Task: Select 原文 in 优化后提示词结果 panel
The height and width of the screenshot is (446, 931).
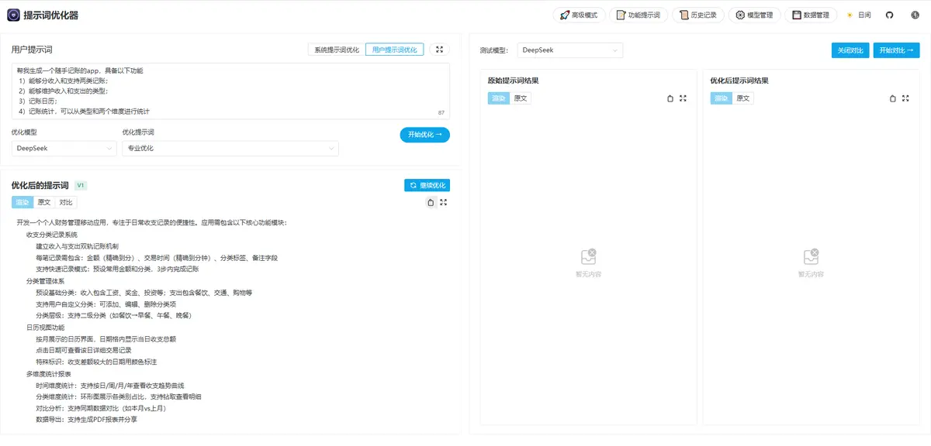Action: [743, 98]
